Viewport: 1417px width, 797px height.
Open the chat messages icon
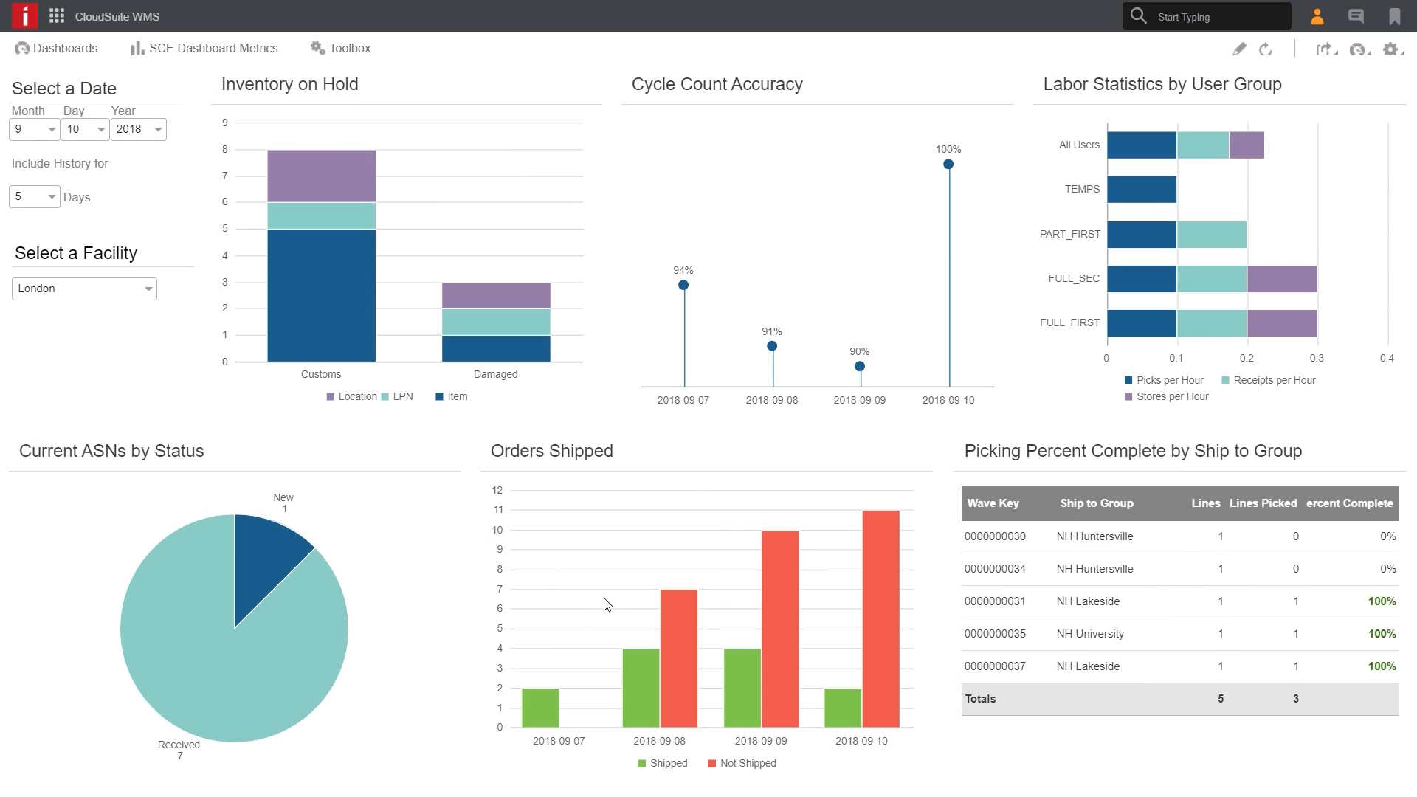click(x=1356, y=16)
